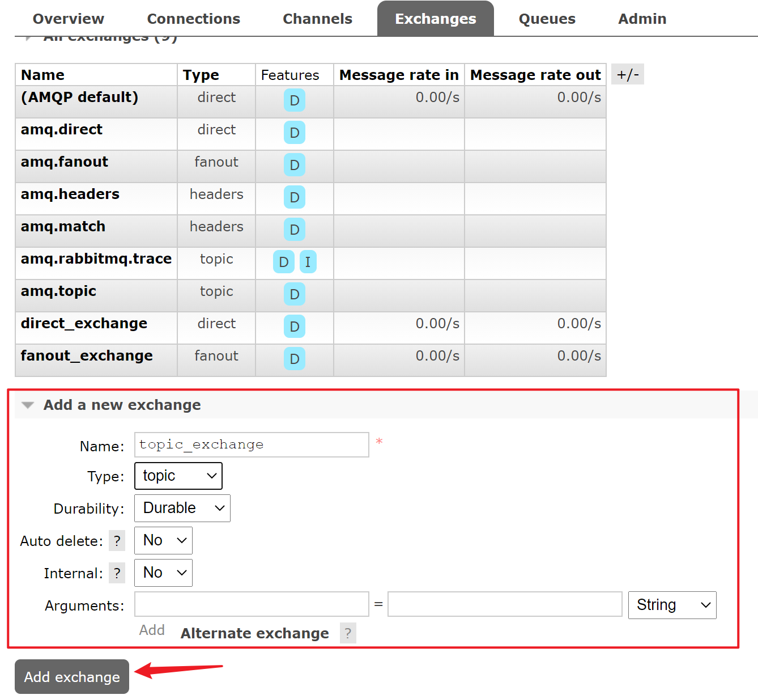
Task: Click the D badge for amq.direct
Action: pos(294,133)
